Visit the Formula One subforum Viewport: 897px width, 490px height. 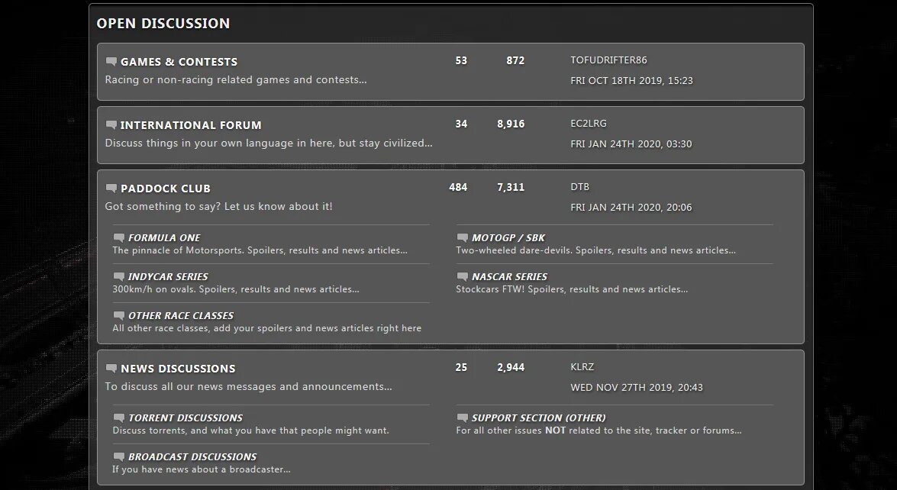tap(164, 238)
